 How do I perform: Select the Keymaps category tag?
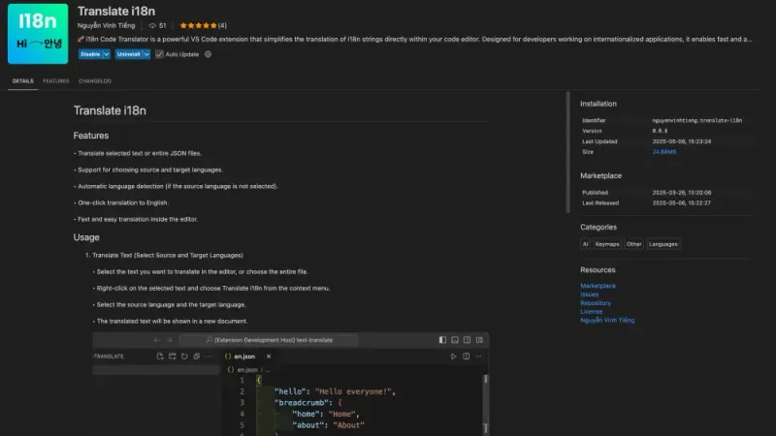point(607,244)
